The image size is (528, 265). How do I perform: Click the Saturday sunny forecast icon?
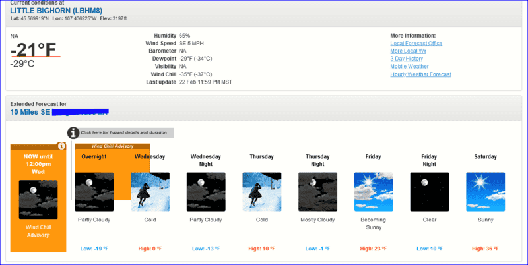click(486, 191)
